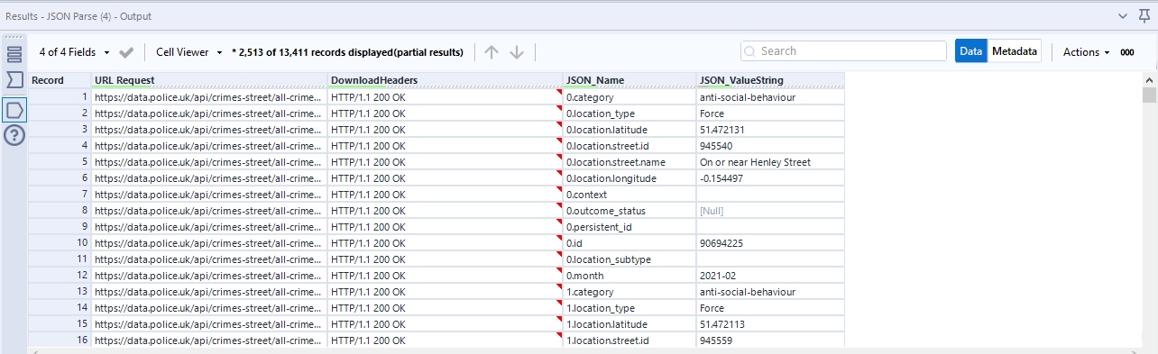Click the URL Request cell in record 12
This screenshot has width=1158, height=354.
coord(209,275)
